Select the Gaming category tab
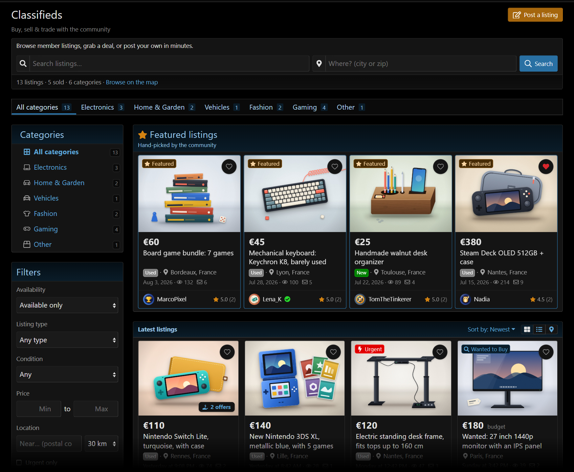The width and height of the screenshot is (574, 472). pyautogui.click(x=310, y=107)
